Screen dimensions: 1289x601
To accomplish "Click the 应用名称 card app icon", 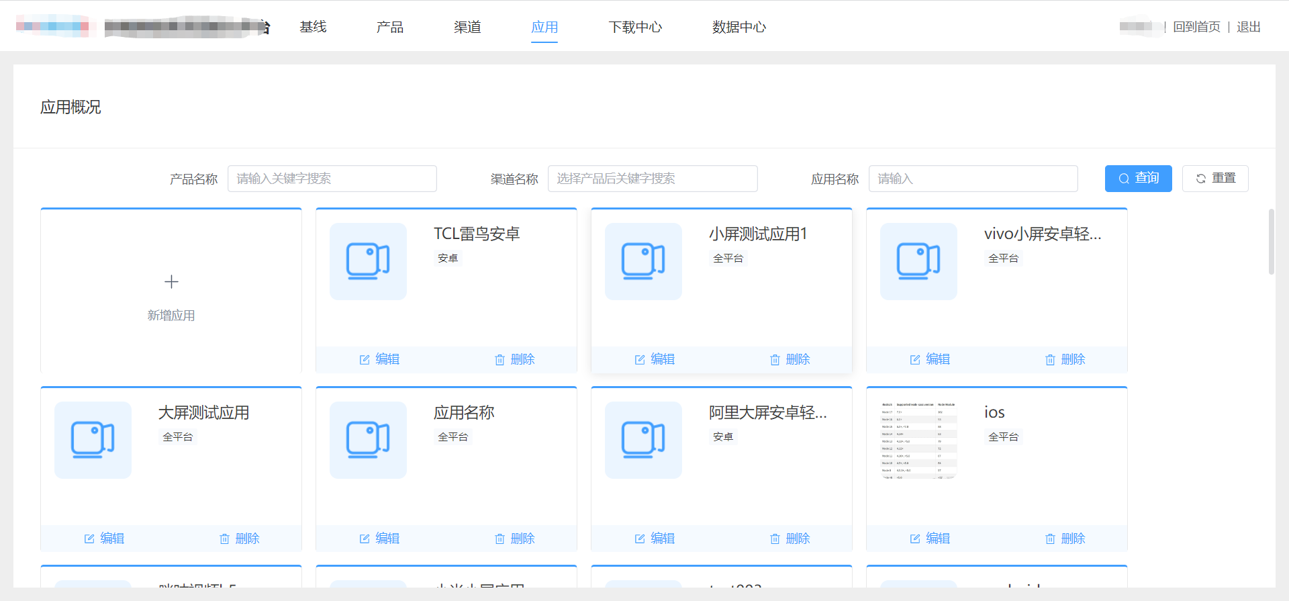I will tap(368, 440).
